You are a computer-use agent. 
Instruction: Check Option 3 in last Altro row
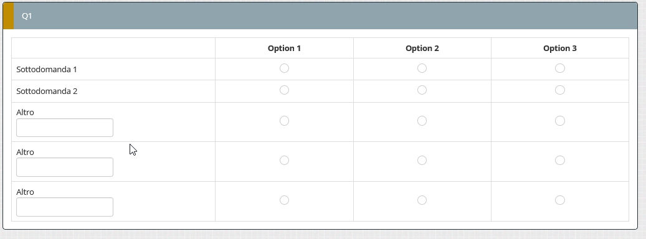560,200
